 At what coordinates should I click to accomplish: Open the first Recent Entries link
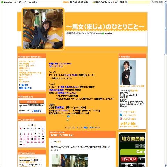[x=27, y=61]
